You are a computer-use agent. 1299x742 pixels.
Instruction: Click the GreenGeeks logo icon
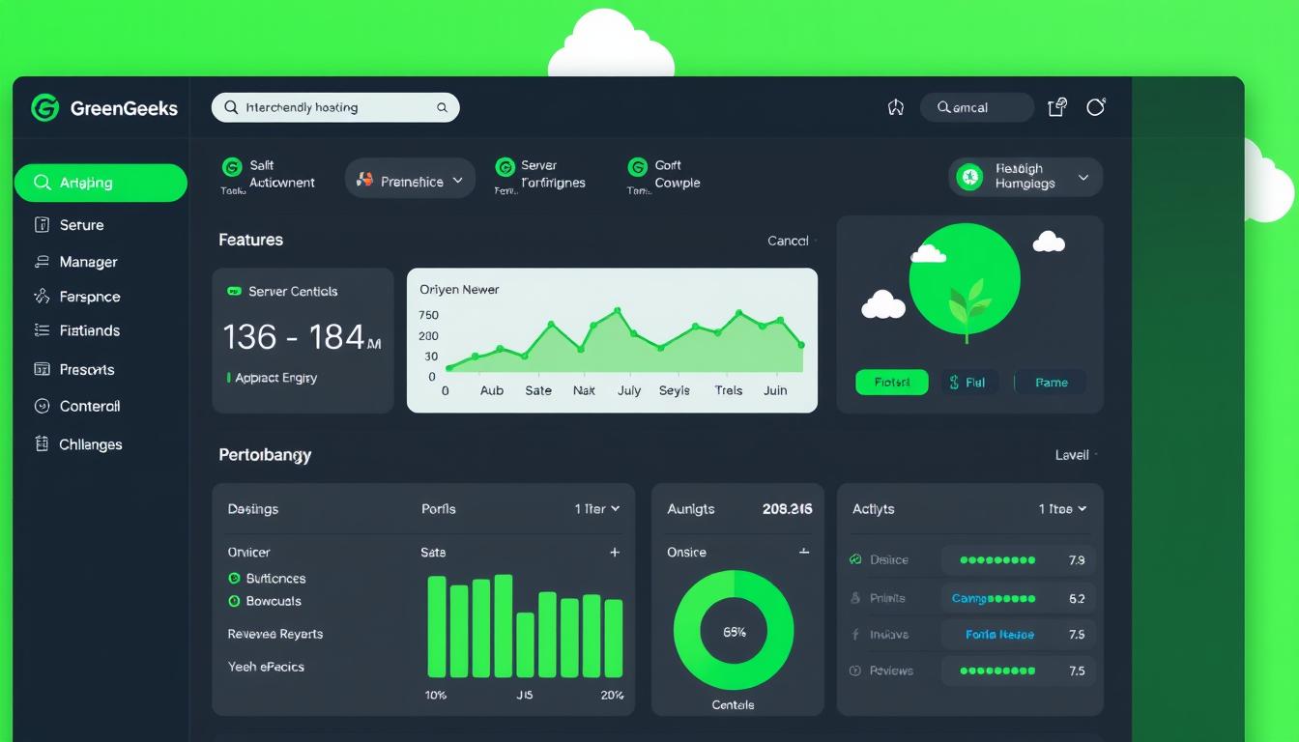pos(44,107)
